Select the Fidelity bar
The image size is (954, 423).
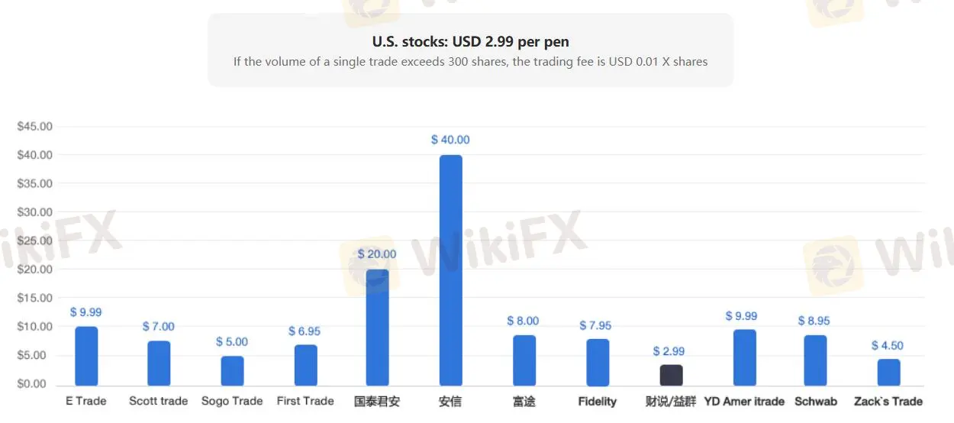click(598, 362)
